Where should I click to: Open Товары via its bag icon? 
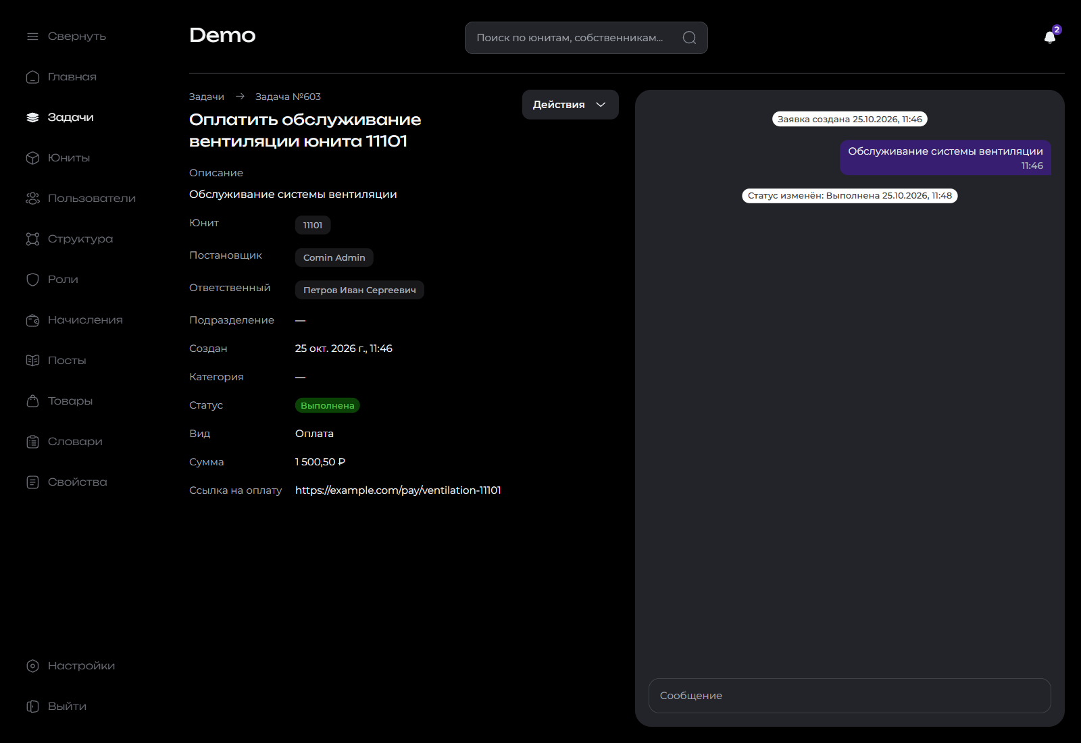[32, 401]
